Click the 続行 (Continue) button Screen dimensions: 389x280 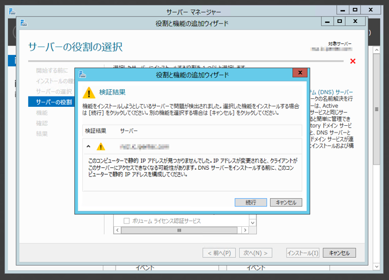click(x=251, y=202)
